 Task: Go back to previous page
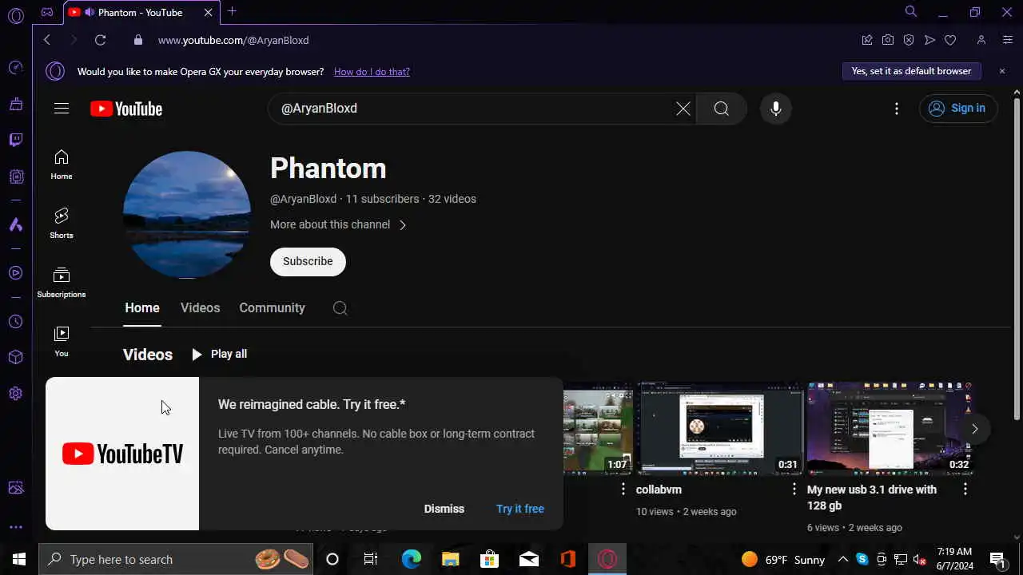[x=47, y=40]
